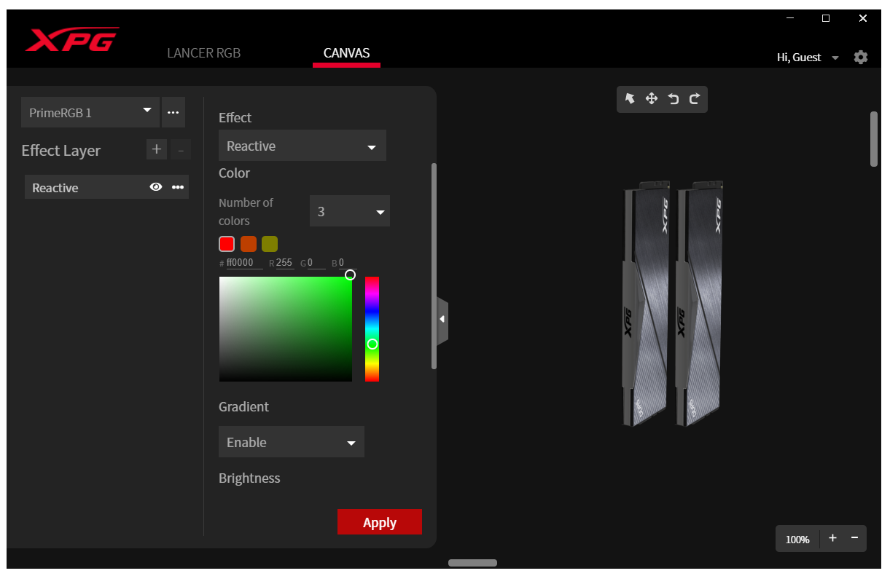890x576 pixels.
Task: Click the Brightness label
Action: coord(249,478)
